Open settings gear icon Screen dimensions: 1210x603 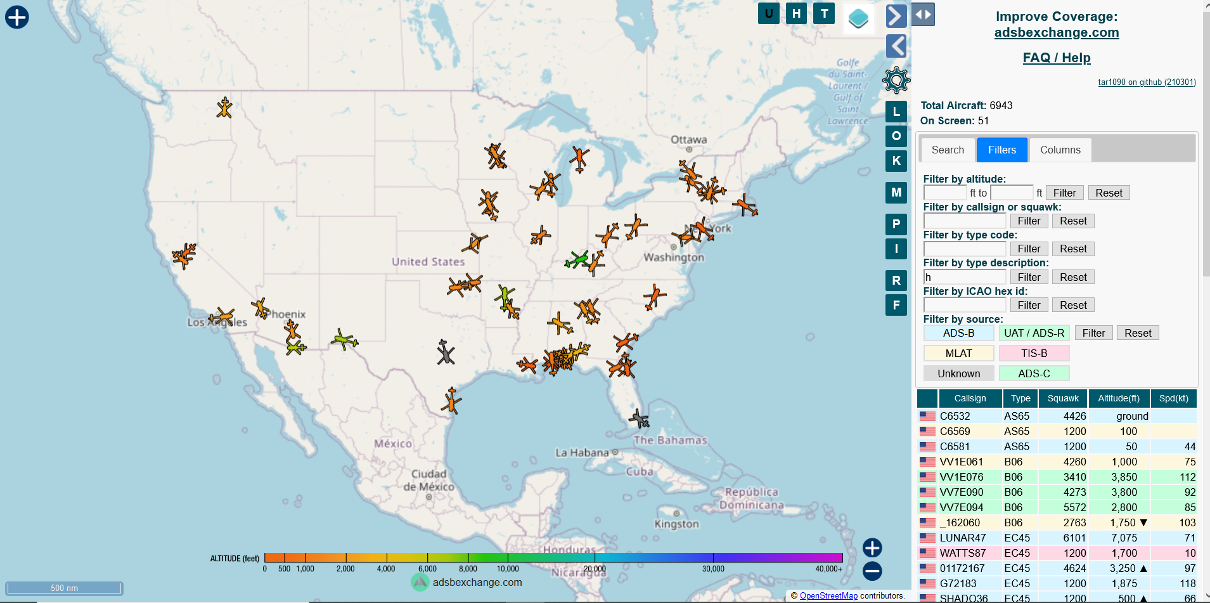click(896, 80)
